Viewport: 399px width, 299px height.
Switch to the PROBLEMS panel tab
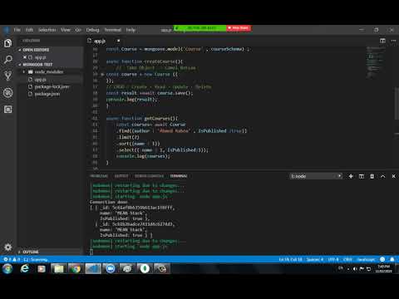[x=99, y=176]
